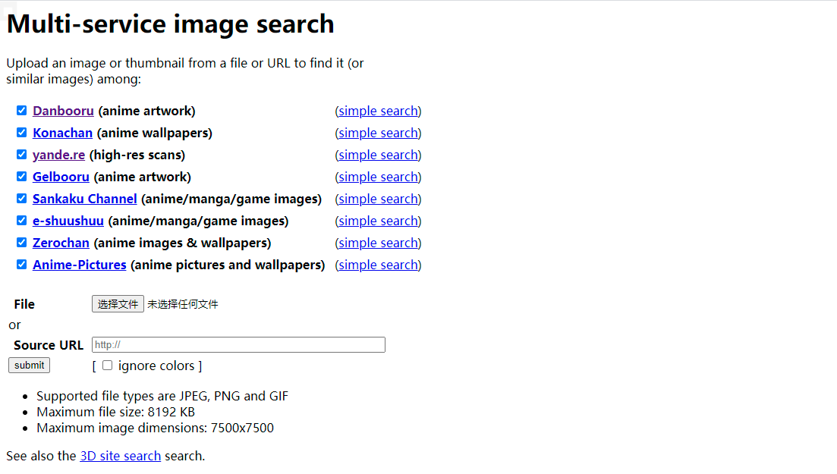Uncheck the Konachan checkbox
Screen dimensions: 837x474
click(21, 133)
